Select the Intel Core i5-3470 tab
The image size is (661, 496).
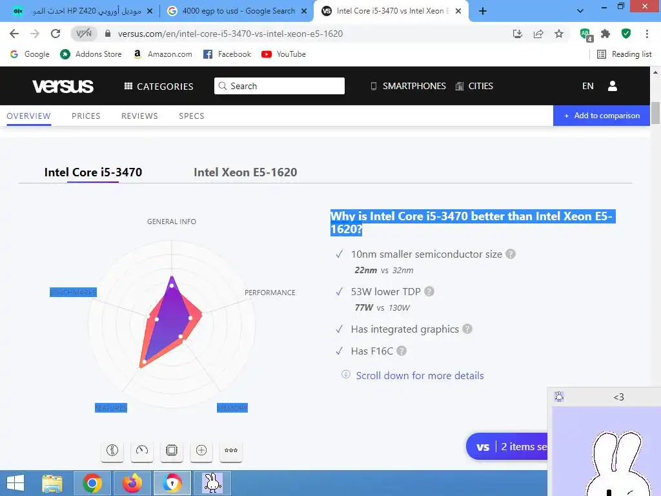[93, 172]
